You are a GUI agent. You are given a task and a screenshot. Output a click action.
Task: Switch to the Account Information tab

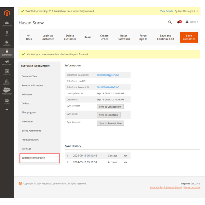coord(32,85)
